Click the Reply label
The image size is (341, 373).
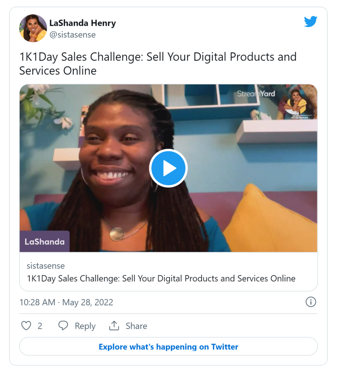[x=85, y=326]
